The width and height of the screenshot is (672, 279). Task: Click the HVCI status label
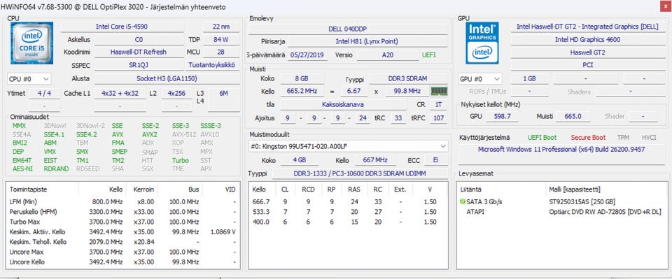pyautogui.click(x=649, y=137)
